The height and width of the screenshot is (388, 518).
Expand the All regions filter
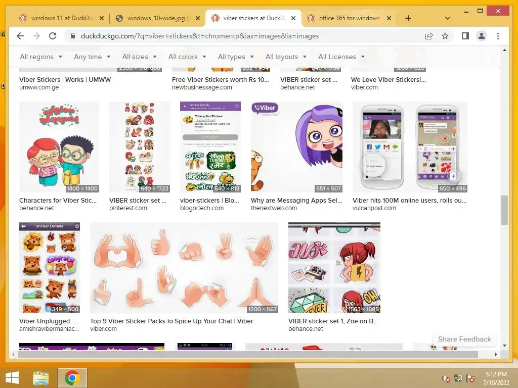tap(41, 57)
